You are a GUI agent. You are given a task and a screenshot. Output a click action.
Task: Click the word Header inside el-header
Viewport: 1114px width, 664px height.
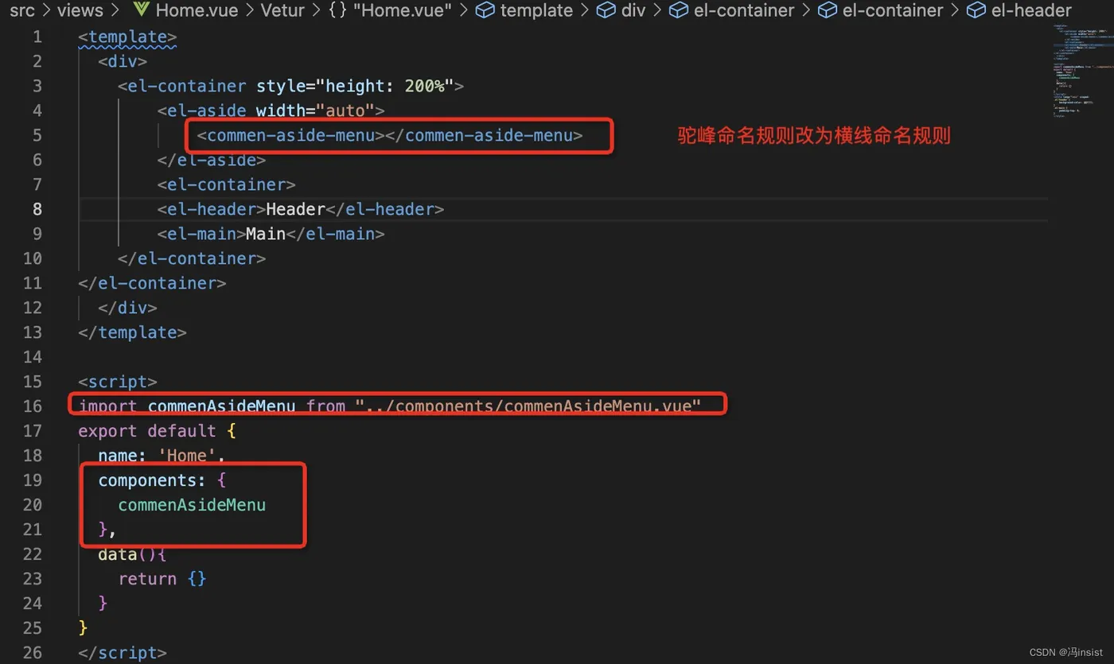point(295,209)
